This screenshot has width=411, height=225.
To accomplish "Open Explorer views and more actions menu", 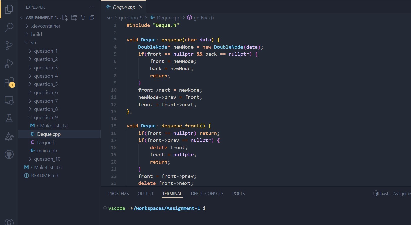I will click(x=92, y=7).
